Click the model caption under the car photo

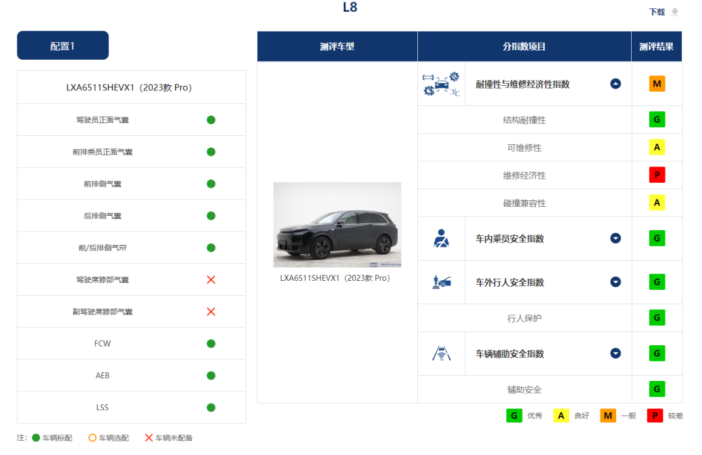coord(335,278)
